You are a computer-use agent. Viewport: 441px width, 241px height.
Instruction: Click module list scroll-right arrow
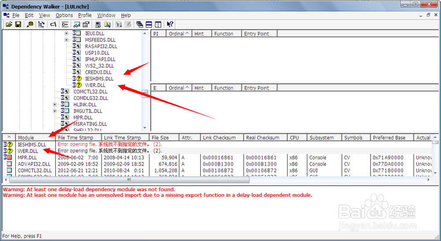click(x=428, y=180)
